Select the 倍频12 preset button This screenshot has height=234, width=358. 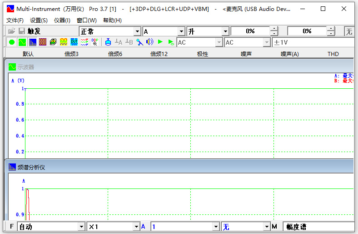[x=159, y=54]
